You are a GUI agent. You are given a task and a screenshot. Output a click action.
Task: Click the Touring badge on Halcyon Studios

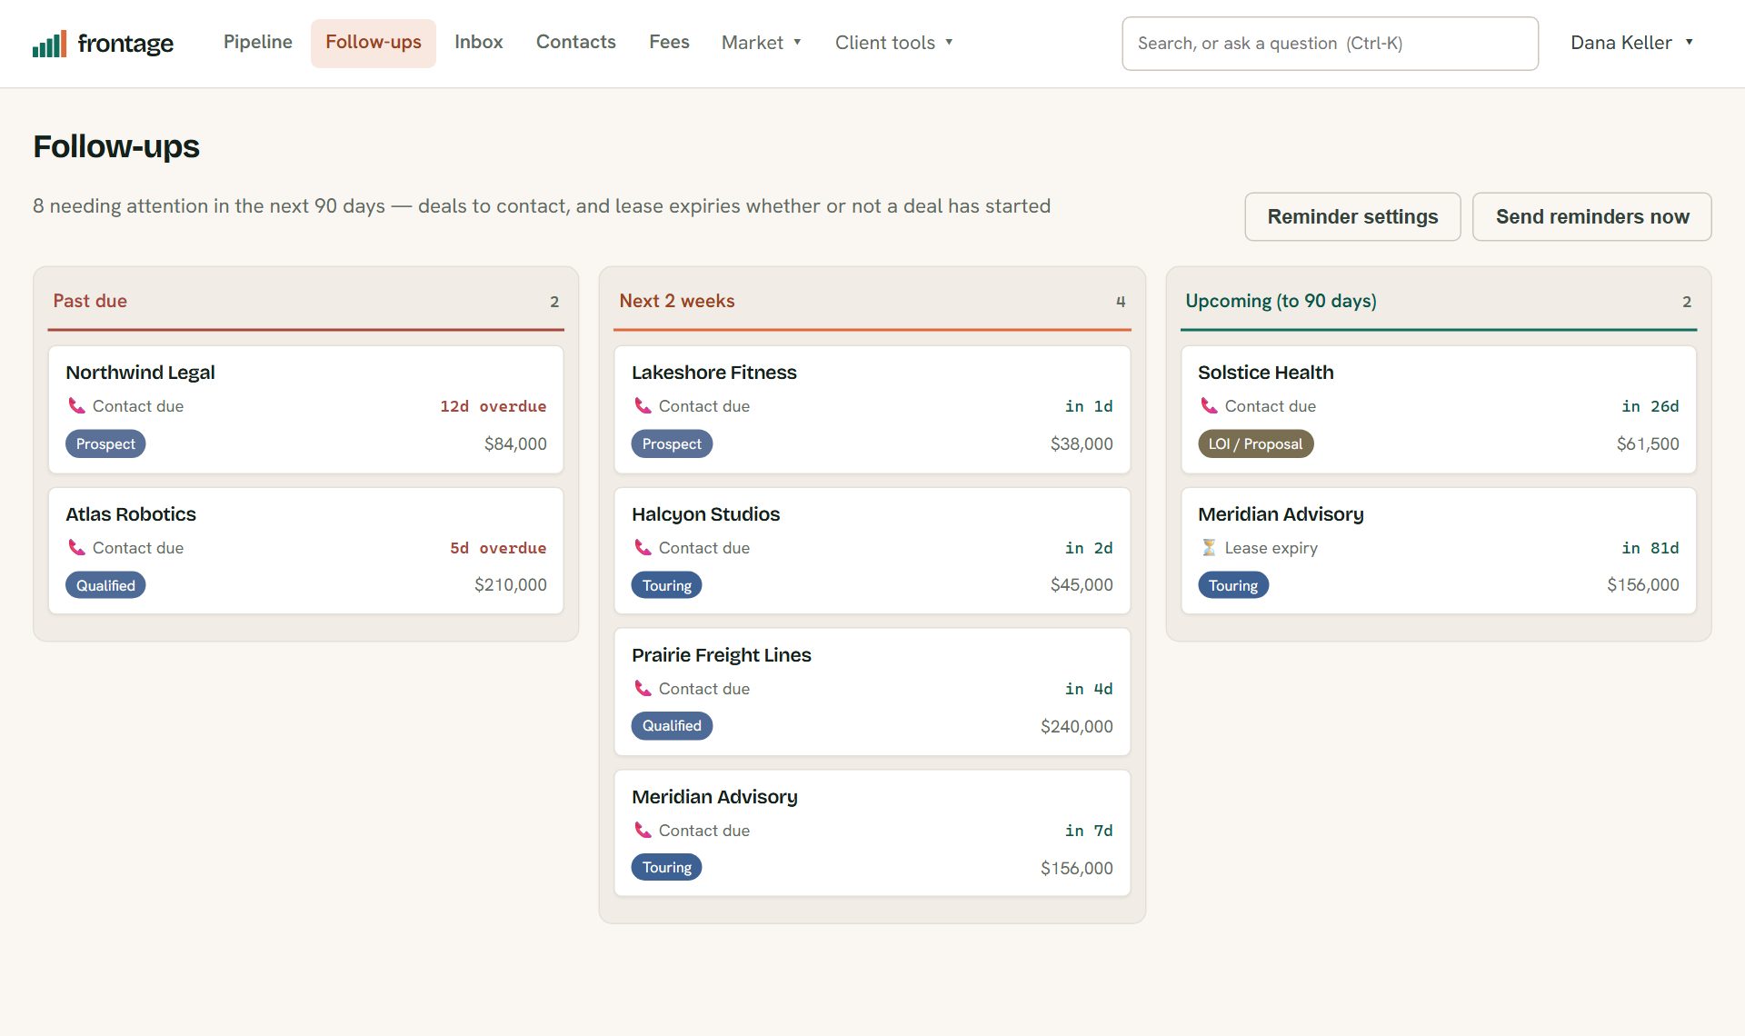667,585
